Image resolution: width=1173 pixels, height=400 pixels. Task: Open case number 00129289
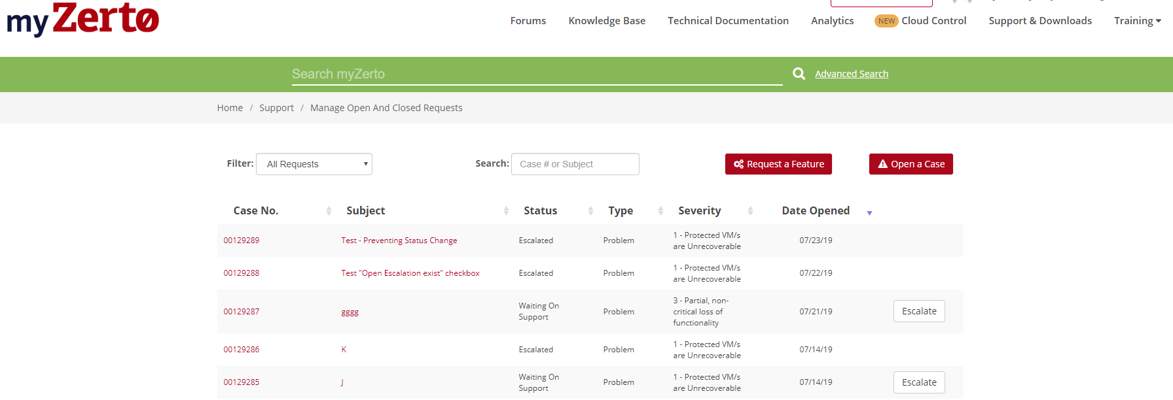[x=242, y=241]
